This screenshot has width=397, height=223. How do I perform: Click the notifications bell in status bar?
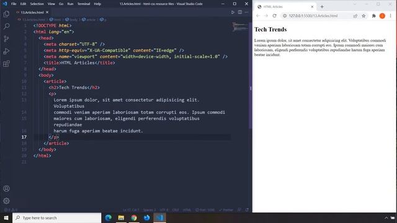(x=247, y=210)
